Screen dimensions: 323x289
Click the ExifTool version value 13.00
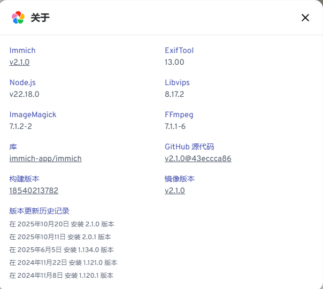(x=174, y=62)
